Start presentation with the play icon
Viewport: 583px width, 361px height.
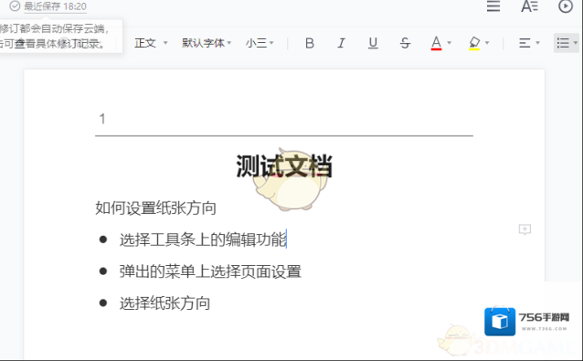coord(566,6)
